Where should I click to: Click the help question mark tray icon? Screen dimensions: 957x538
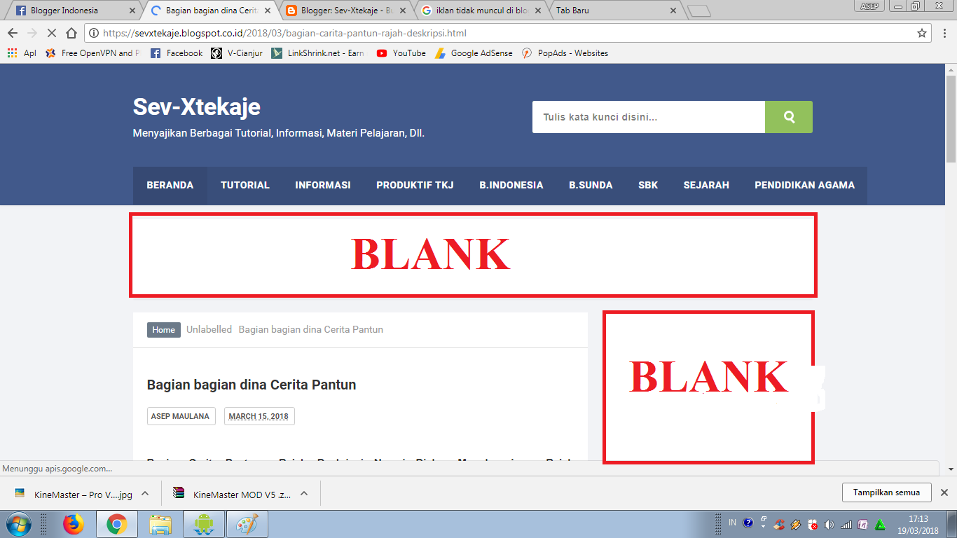[748, 523]
